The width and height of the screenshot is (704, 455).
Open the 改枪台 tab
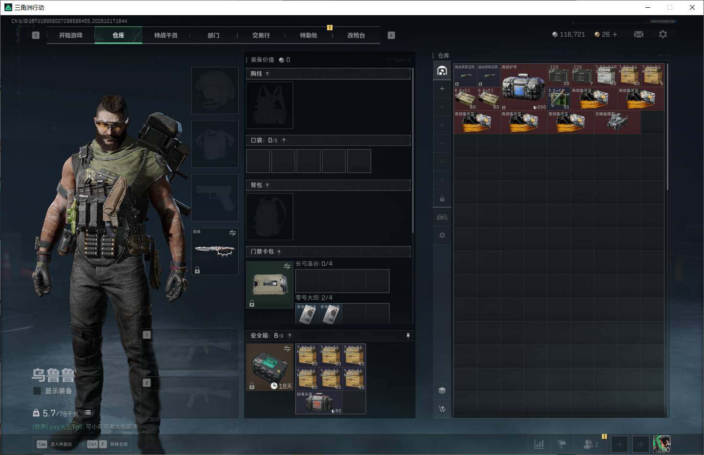pos(356,35)
